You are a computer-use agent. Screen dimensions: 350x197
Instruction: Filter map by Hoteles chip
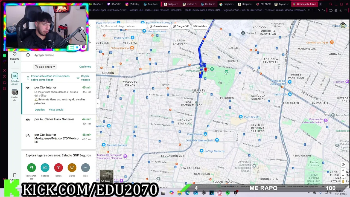(200, 26)
